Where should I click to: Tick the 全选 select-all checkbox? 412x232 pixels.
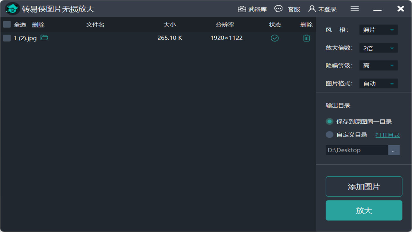click(x=7, y=24)
